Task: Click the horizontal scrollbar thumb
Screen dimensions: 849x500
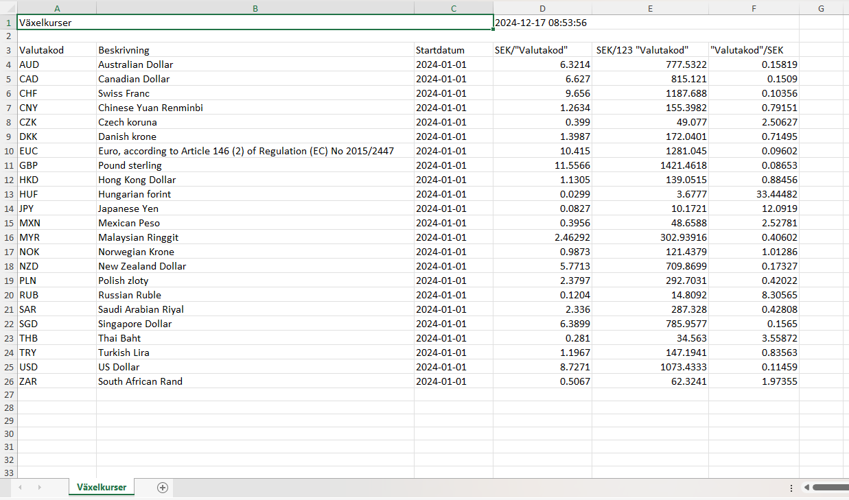Action: click(x=832, y=488)
